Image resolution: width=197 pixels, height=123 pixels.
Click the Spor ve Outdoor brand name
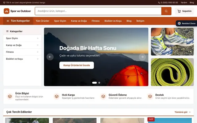pos(21,11)
